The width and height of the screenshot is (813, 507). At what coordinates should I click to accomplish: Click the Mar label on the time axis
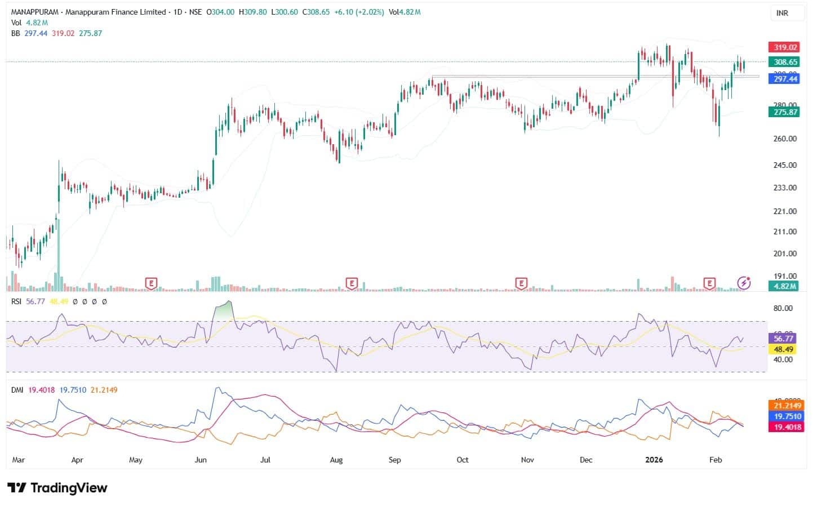tap(18, 460)
